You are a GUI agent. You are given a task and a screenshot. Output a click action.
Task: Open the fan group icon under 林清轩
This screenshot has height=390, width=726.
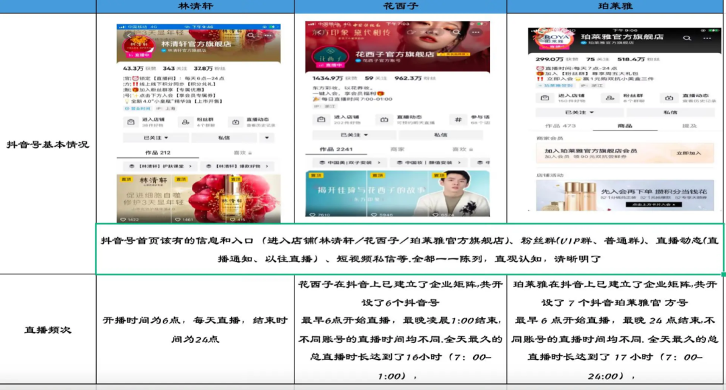pos(186,122)
